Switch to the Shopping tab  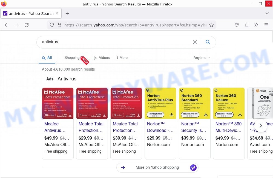(72, 58)
